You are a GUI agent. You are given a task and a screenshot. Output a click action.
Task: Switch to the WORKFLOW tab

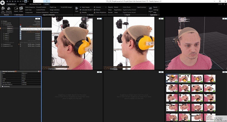(11, 4)
